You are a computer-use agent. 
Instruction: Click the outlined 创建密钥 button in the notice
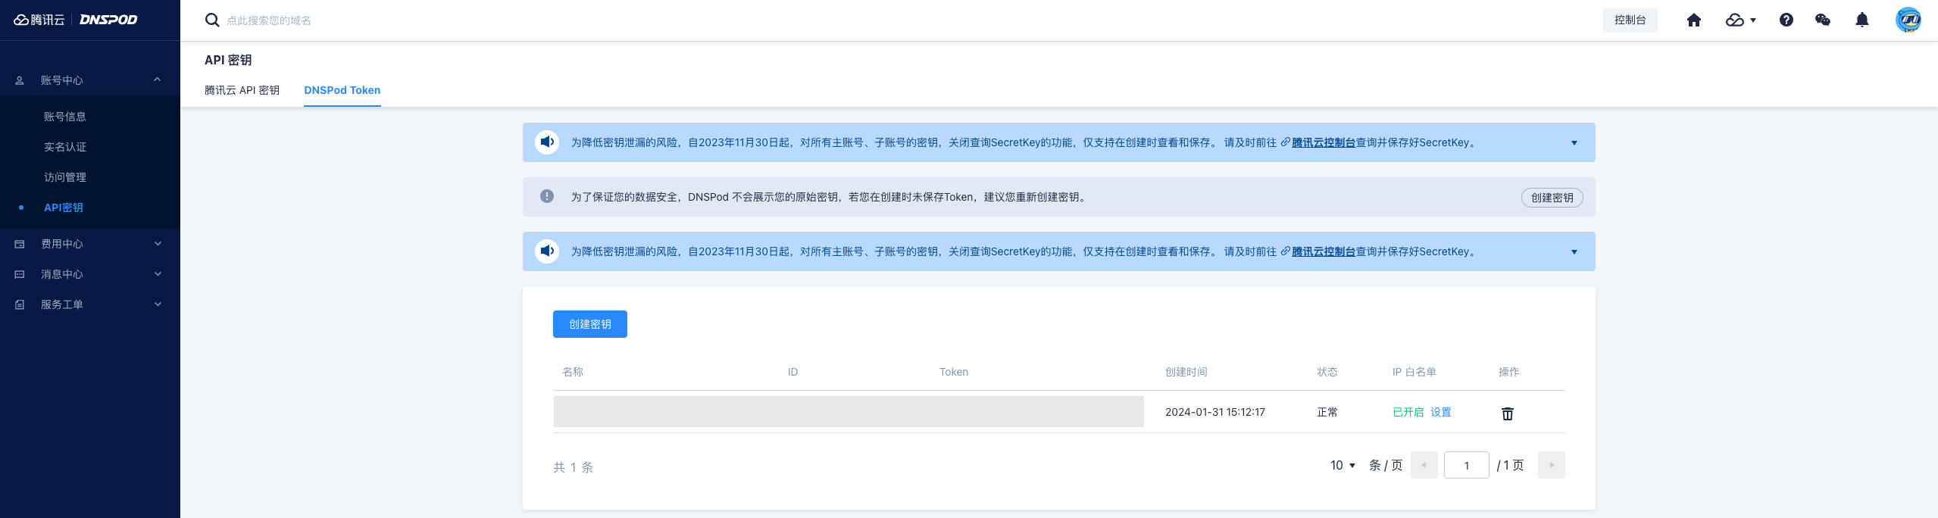pyautogui.click(x=1552, y=198)
